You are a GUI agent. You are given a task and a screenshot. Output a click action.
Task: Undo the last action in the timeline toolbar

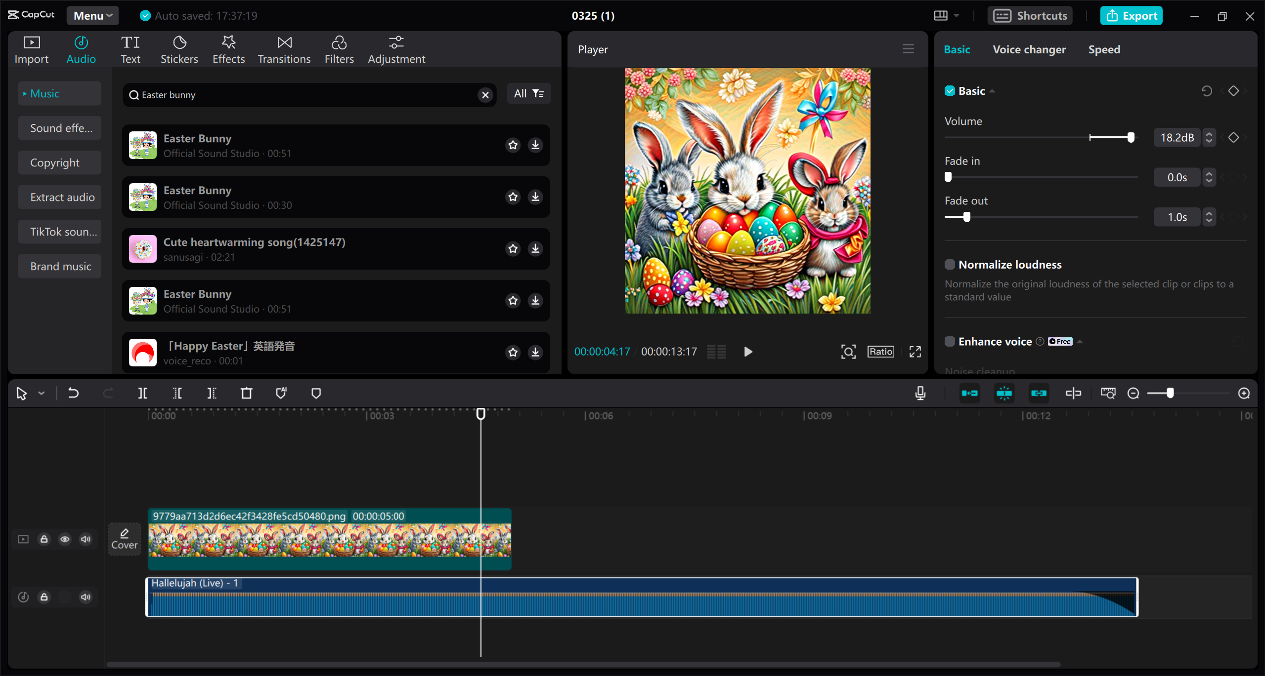click(x=73, y=393)
